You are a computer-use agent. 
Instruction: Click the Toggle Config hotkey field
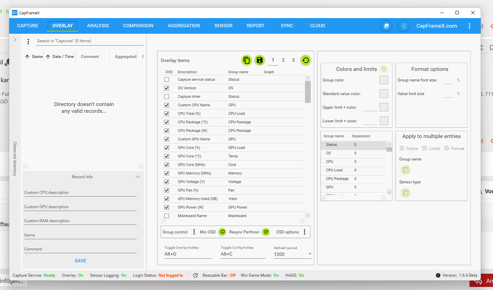[x=243, y=254]
